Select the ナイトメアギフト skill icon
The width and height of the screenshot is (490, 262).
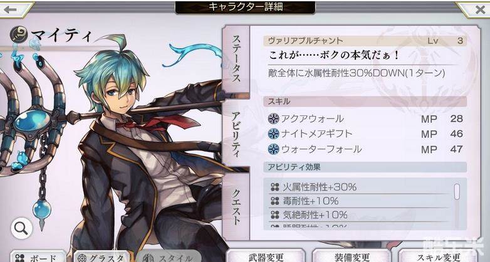(x=274, y=134)
